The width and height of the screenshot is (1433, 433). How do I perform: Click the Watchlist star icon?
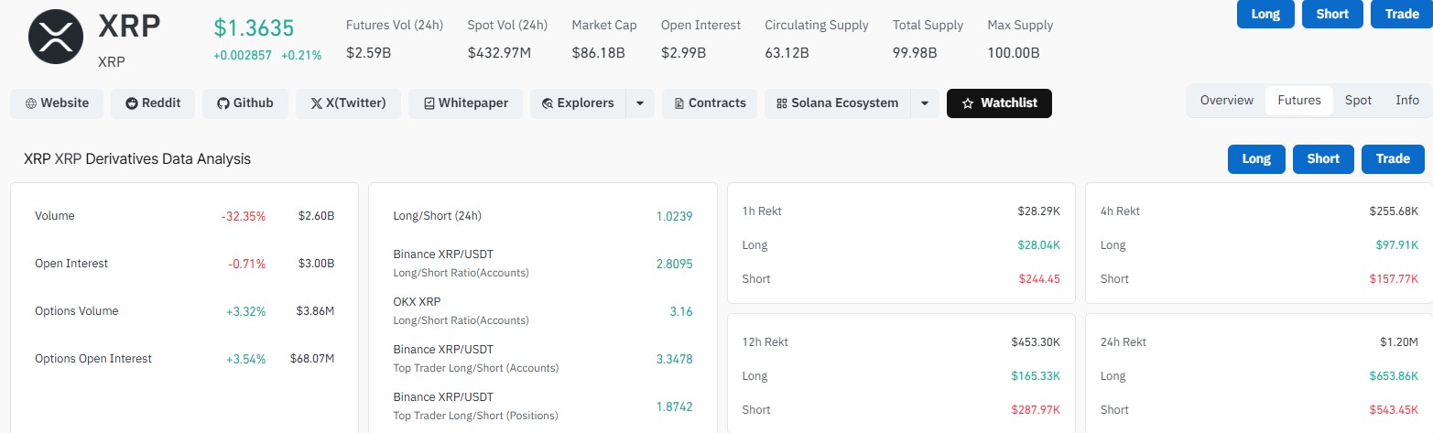(x=968, y=103)
